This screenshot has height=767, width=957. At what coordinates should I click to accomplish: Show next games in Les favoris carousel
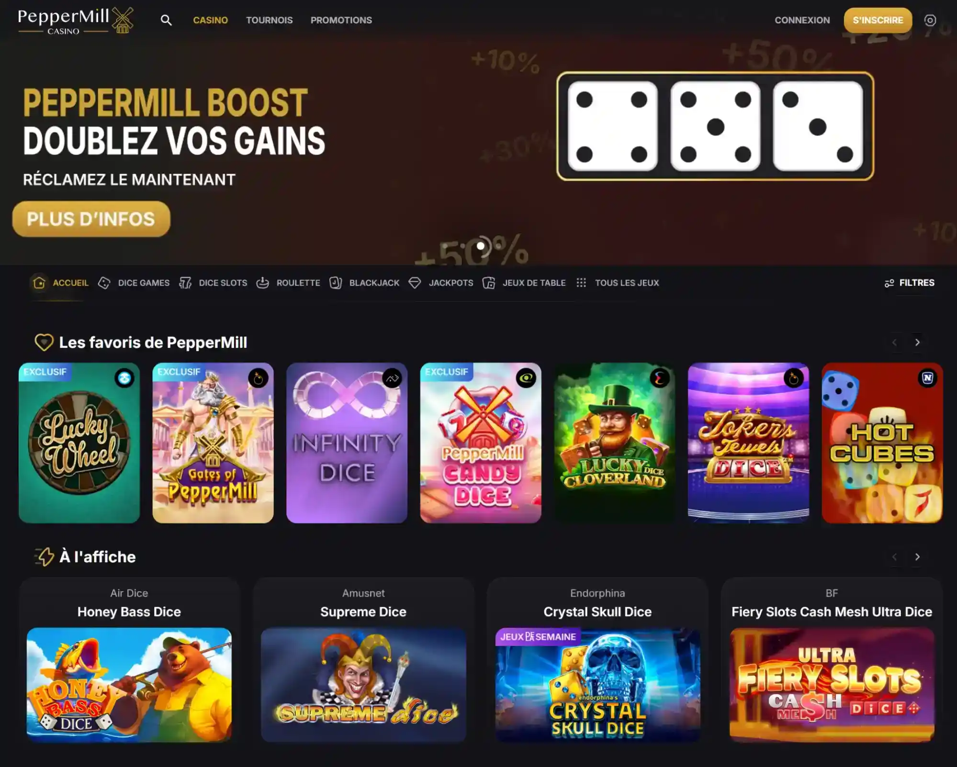tap(917, 342)
